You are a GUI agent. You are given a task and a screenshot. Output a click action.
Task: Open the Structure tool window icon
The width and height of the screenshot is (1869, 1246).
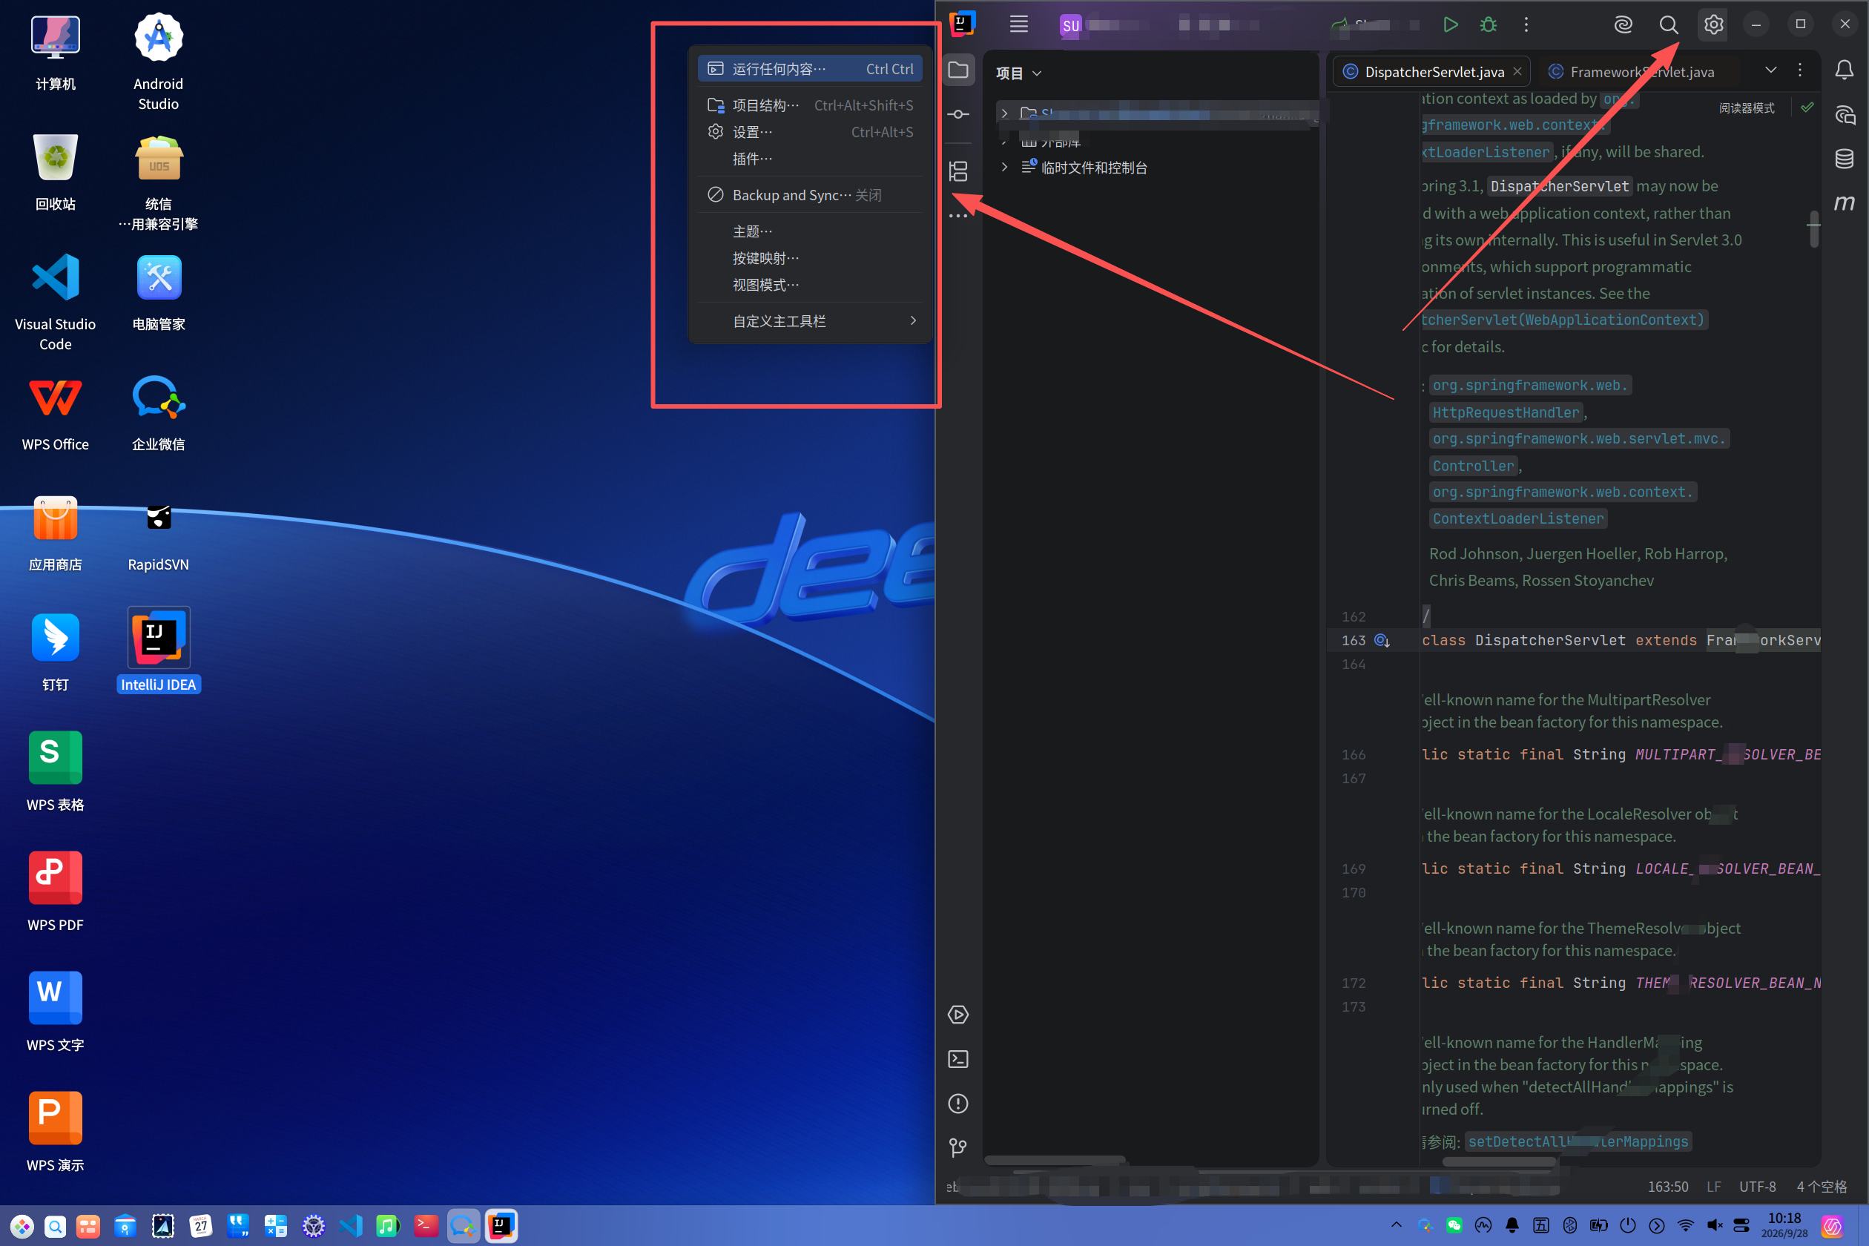click(x=958, y=171)
